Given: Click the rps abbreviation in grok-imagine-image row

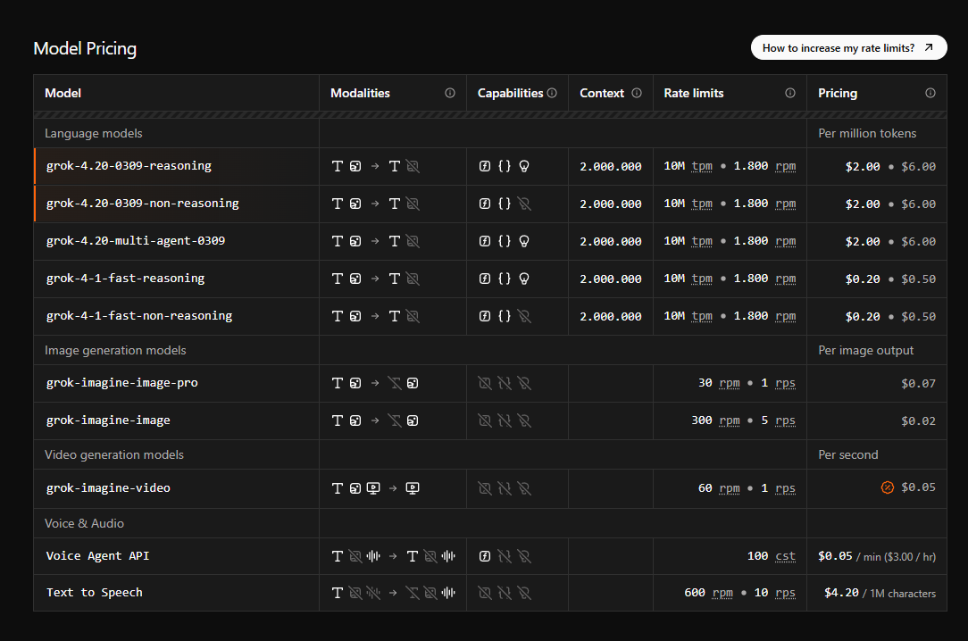Looking at the screenshot, I should (785, 420).
